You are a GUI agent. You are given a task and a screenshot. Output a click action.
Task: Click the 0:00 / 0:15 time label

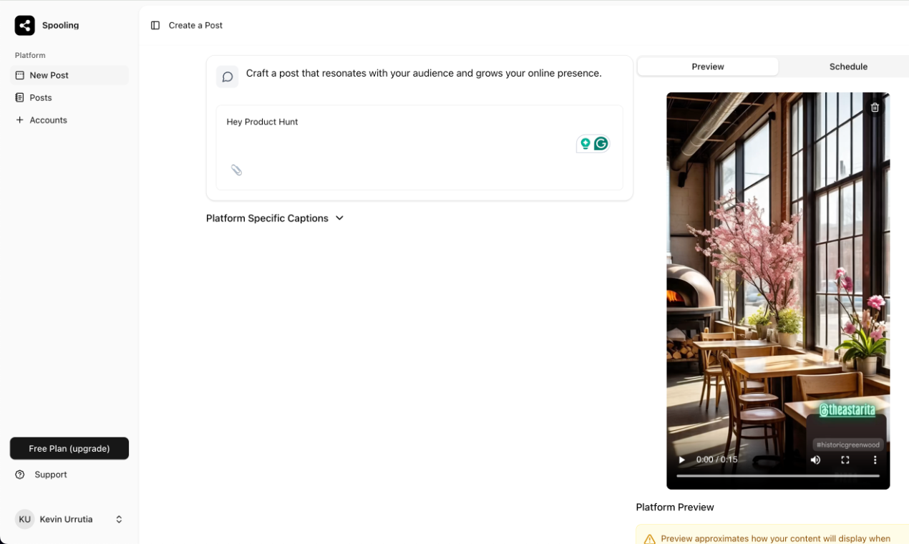[716, 460]
